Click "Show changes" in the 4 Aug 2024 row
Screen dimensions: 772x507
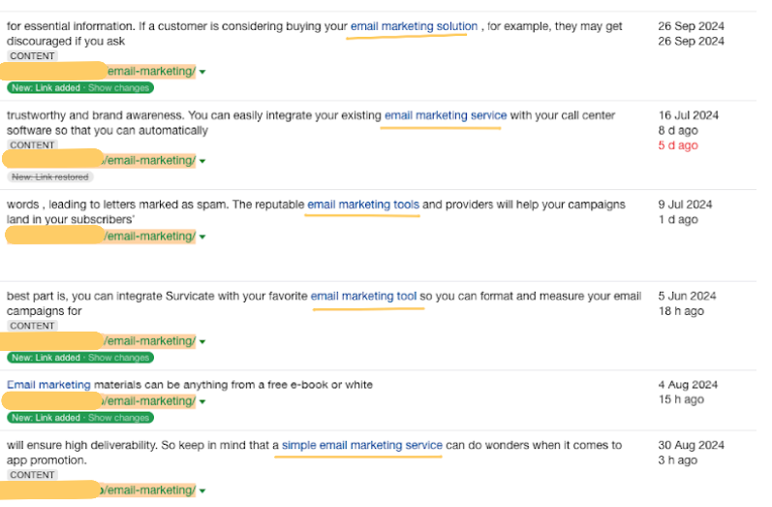[119, 418]
